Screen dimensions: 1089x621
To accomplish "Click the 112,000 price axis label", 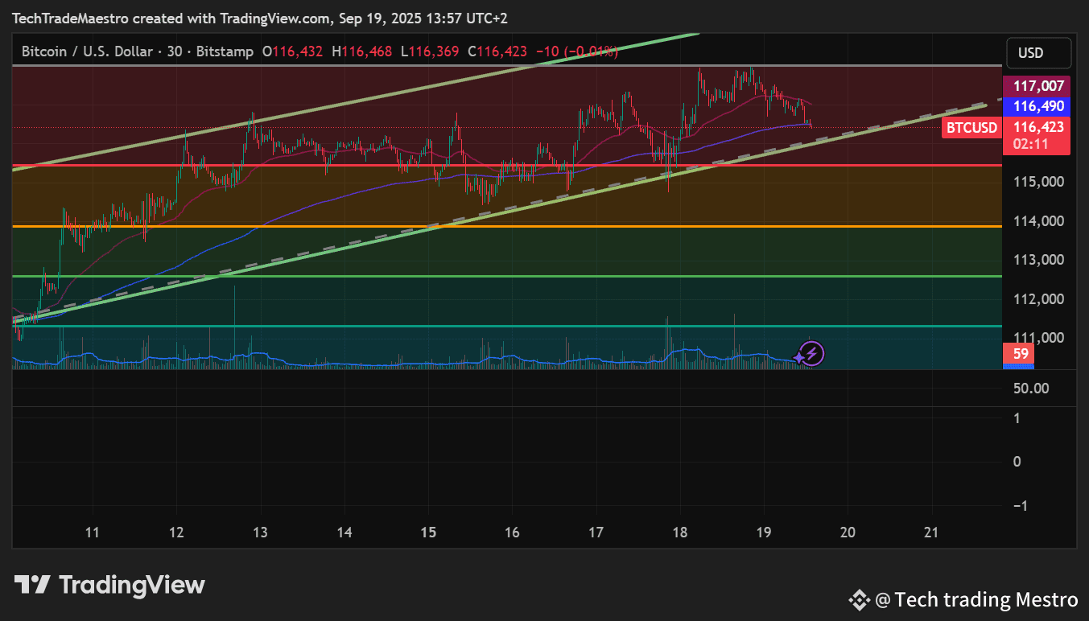I will (x=1038, y=299).
